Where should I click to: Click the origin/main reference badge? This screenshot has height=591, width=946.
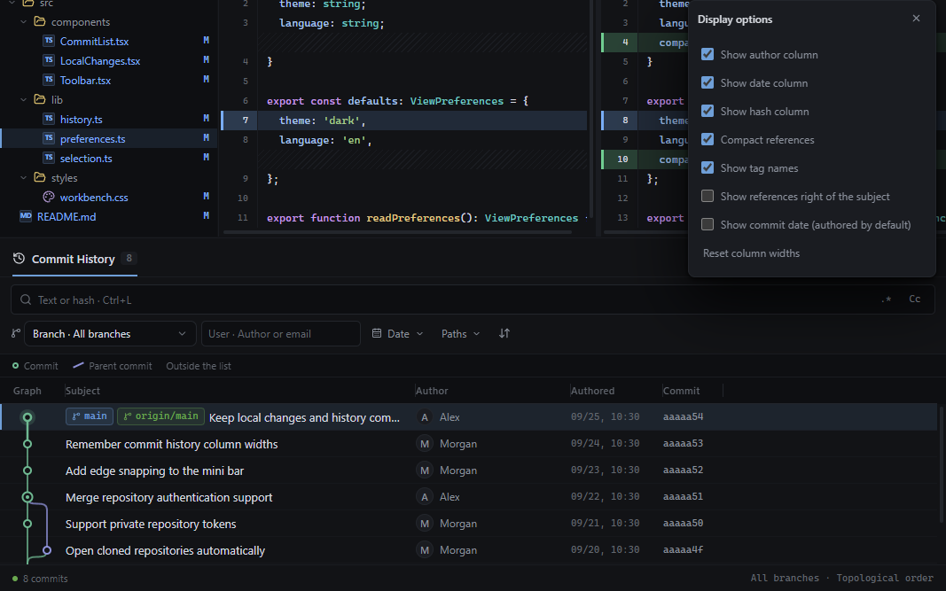160,416
